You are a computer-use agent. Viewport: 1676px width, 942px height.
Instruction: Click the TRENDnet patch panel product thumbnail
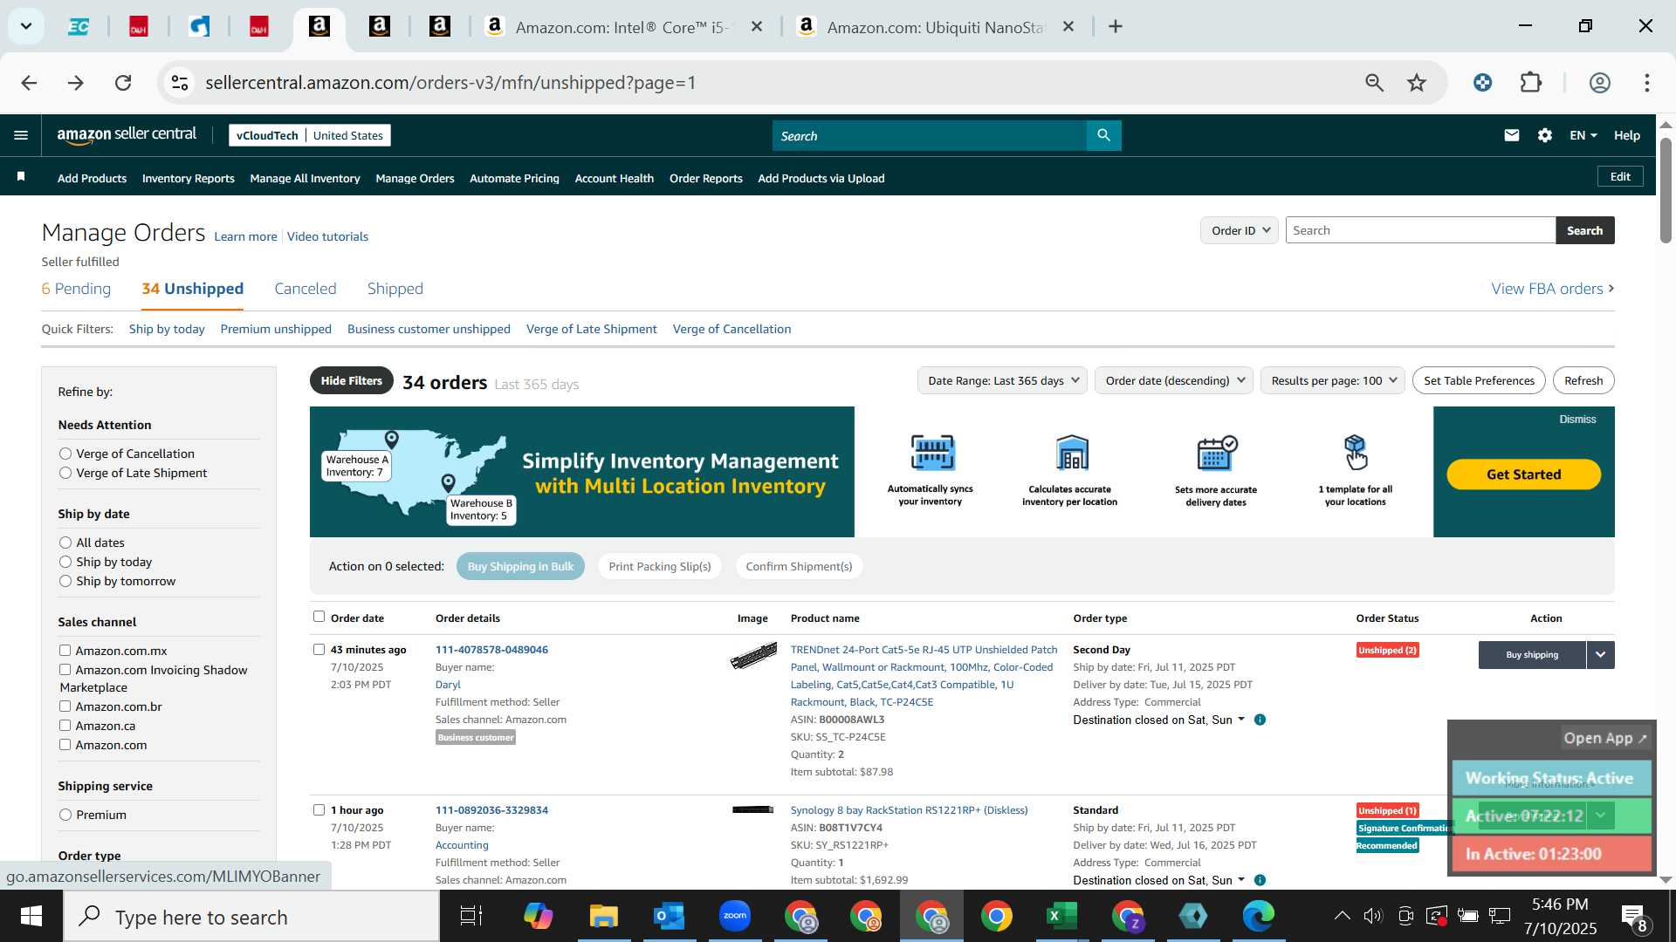pyautogui.click(x=753, y=655)
